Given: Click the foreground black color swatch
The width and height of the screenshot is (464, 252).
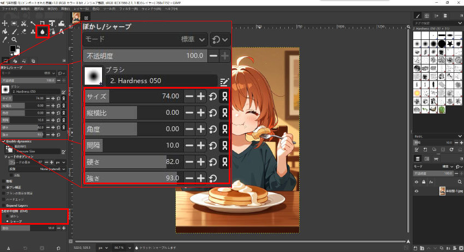Looking at the screenshot, I should tap(13, 48).
